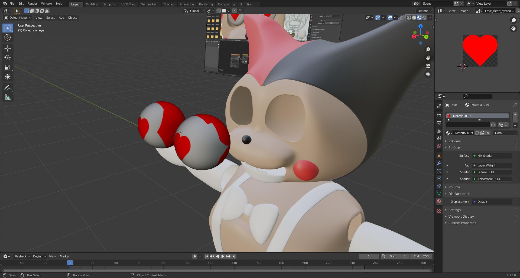The height and width of the screenshot is (278, 520).
Task: Switch to Wireframe viewport shading
Action: (409, 18)
